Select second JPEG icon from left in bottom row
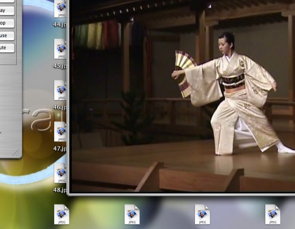The height and width of the screenshot is (229, 295). click(132, 214)
